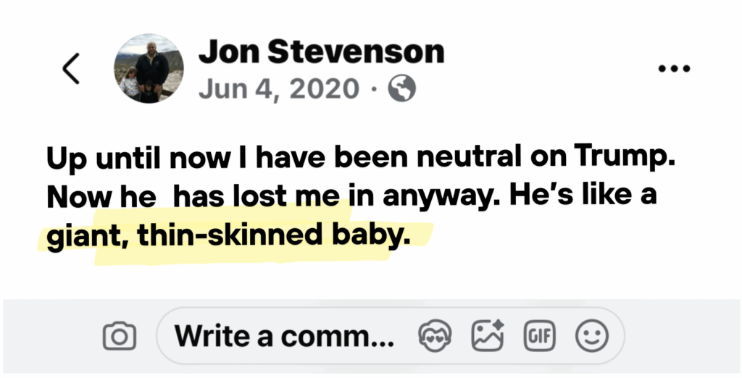Screen dimensions: 742x378
Task: Click the image sticker picker icon
Action: 488,336
